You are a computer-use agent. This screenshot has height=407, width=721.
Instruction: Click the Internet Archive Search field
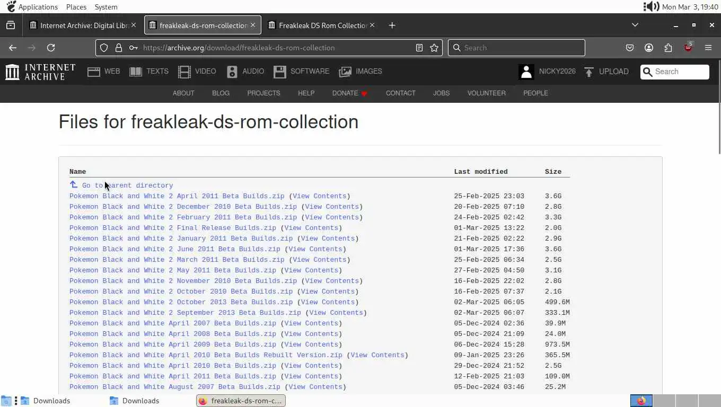tap(675, 72)
